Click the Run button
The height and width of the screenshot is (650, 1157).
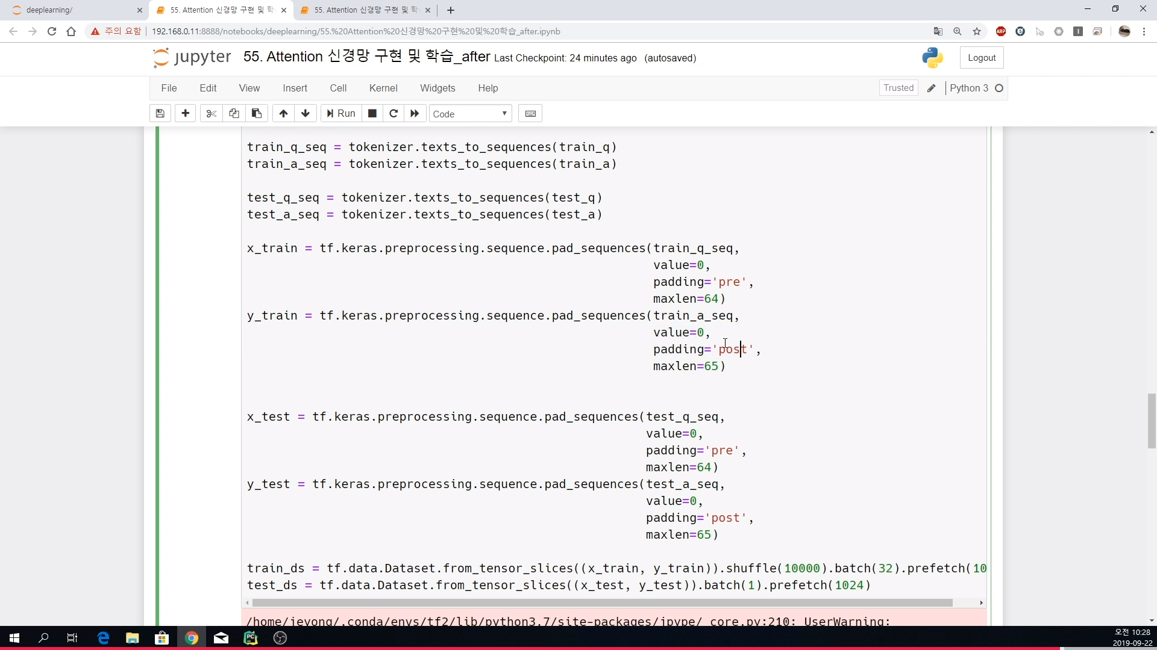[341, 113]
